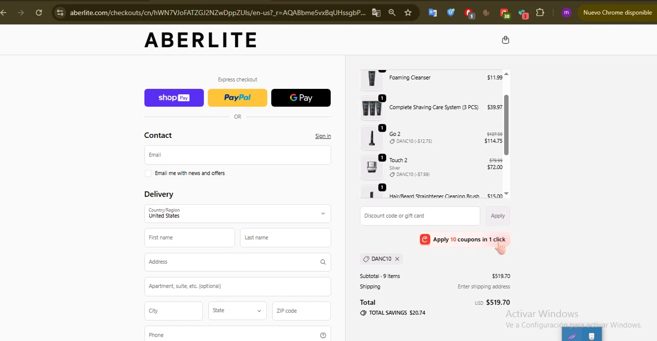Open the Country/Region dropdown
Viewport: 657px width, 341px height.
coord(237,214)
